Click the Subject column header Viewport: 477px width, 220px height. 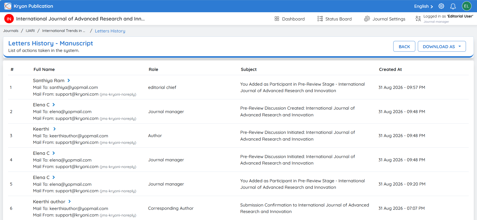pos(249,69)
